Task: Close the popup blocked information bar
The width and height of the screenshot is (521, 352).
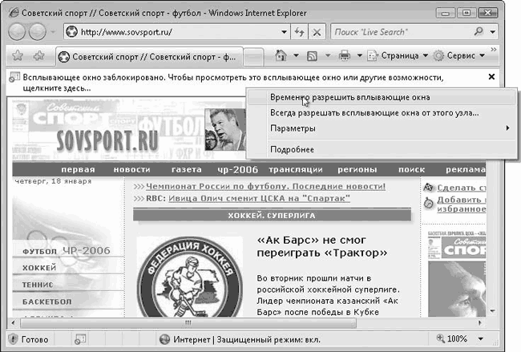Action: (492, 77)
